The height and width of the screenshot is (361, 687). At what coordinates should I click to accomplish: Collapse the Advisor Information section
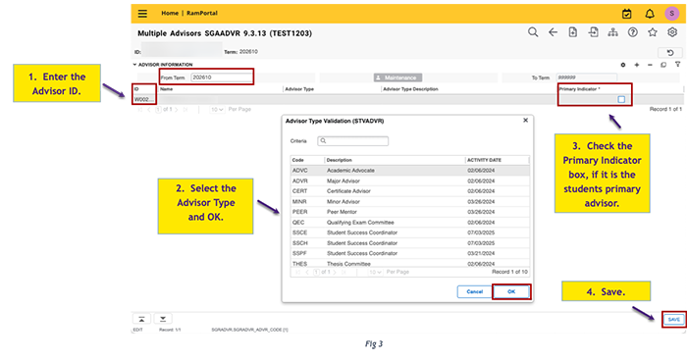[x=135, y=65]
